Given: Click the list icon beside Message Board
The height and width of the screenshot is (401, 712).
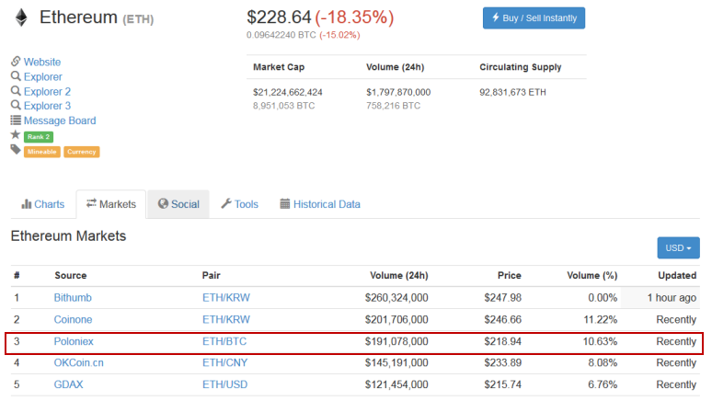Looking at the screenshot, I should (x=16, y=120).
